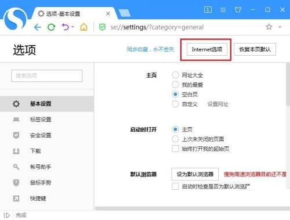Select 主页 startup radio button
The image size is (290, 220).
coord(175,129)
